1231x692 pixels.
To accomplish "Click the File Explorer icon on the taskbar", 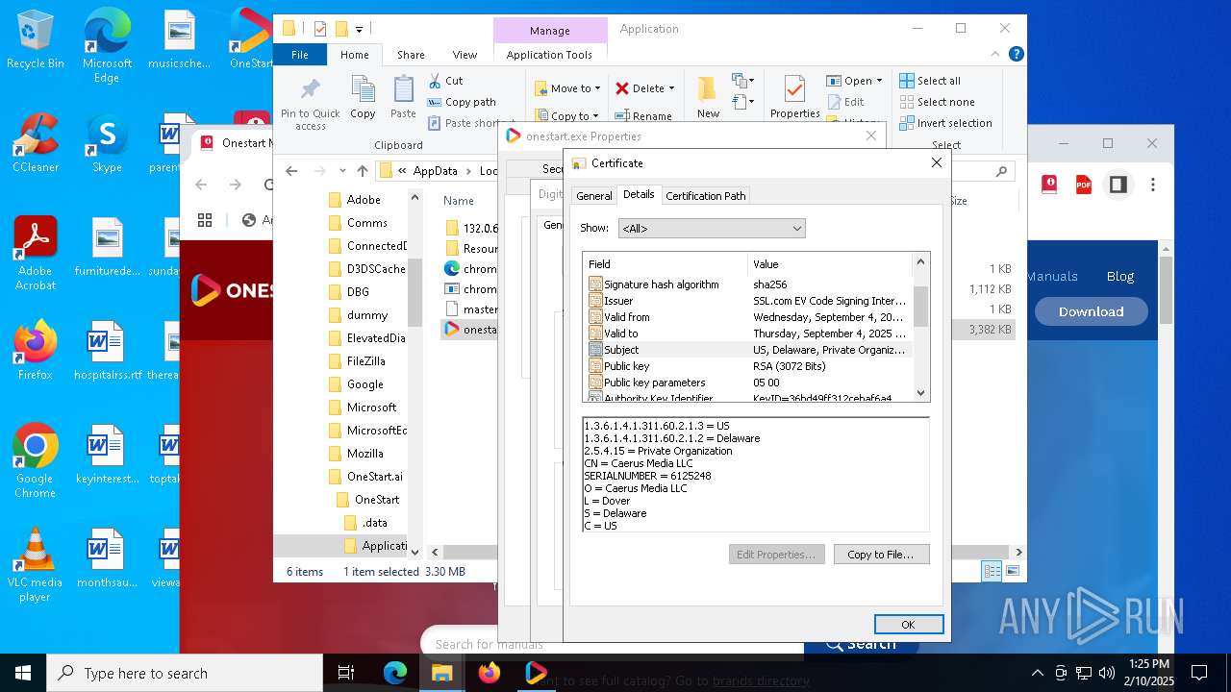I will pyautogui.click(x=441, y=673).
